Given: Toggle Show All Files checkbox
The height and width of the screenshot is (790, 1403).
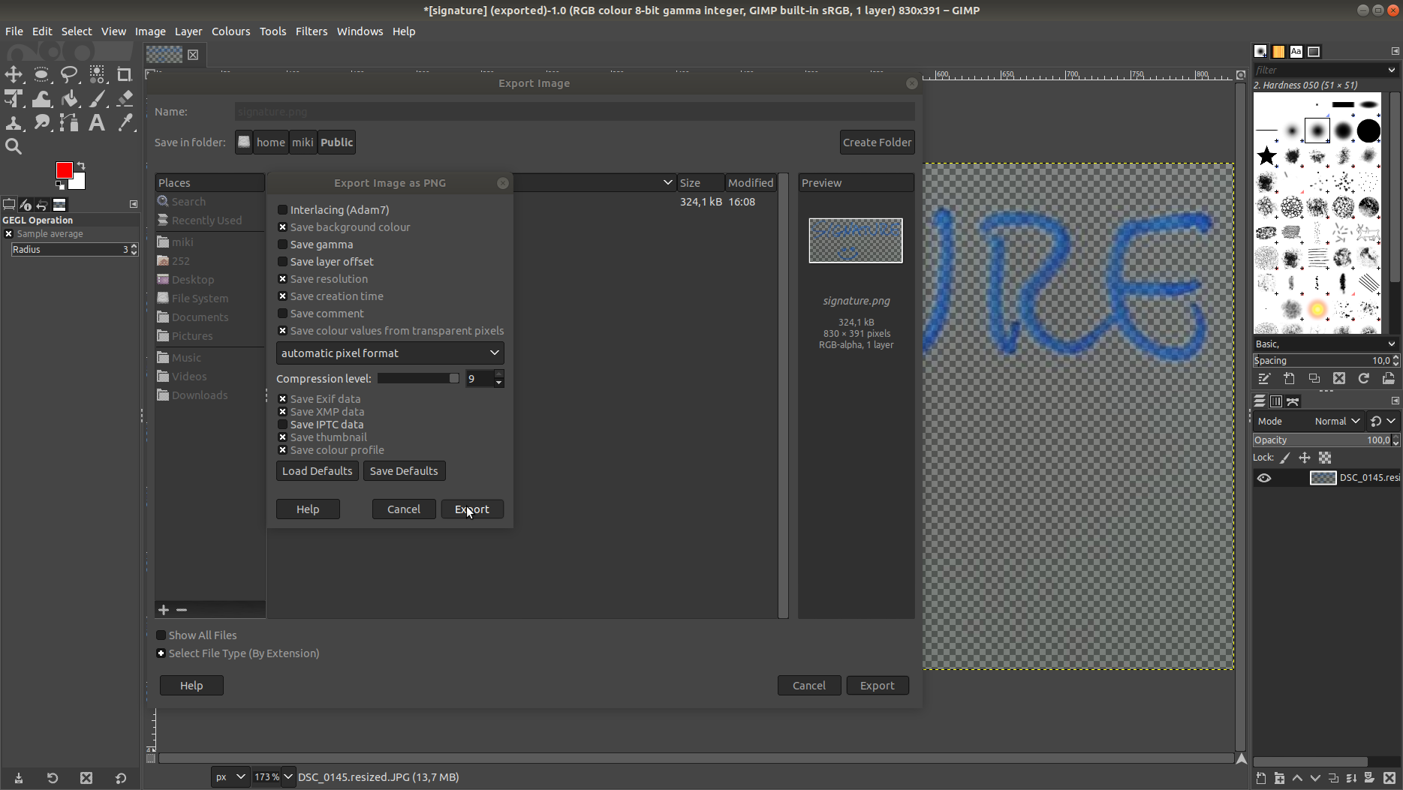Looking at the screenshot, I should click(161, 635).
